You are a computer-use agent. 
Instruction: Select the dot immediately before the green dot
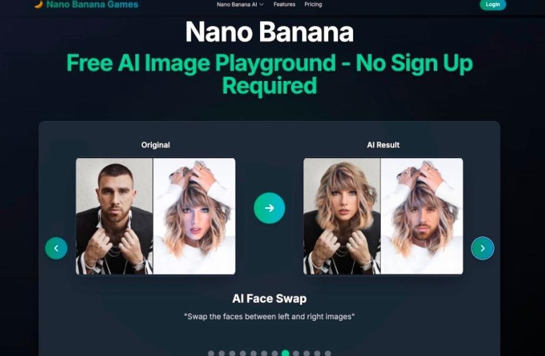(275, 354)
